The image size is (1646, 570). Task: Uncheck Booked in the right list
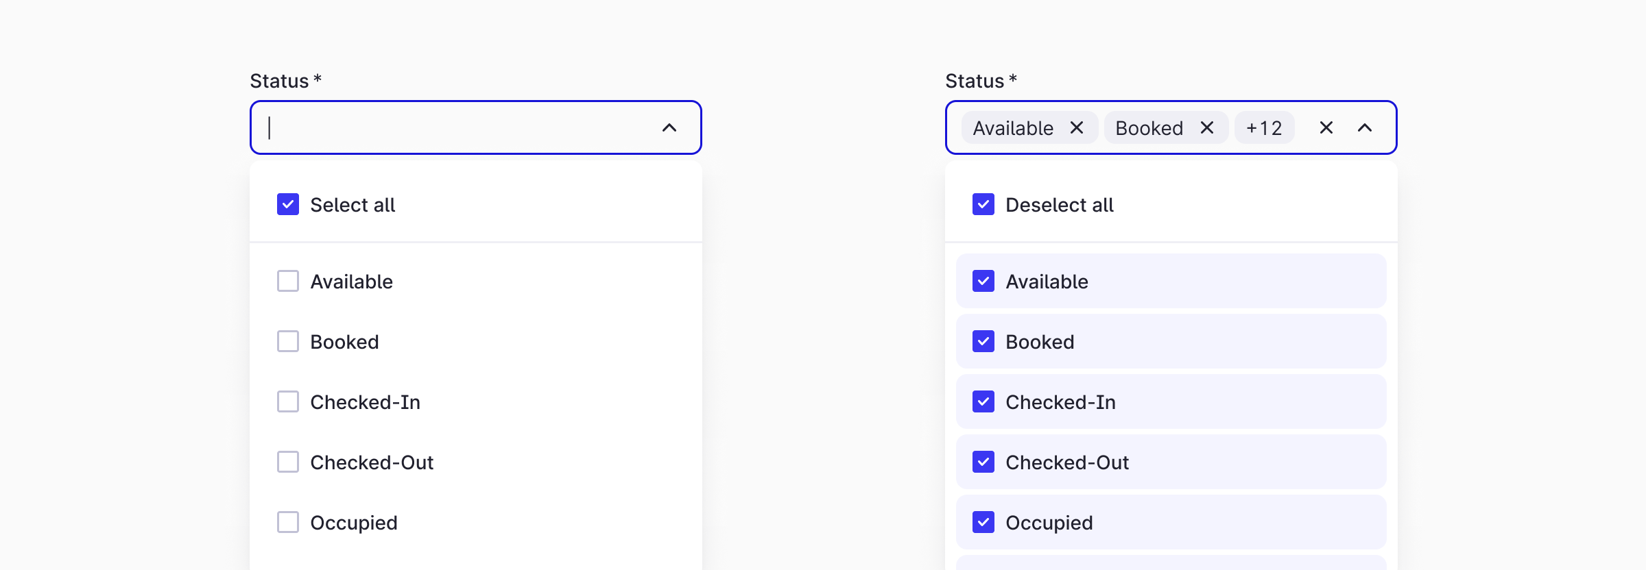tap(983, 341)
